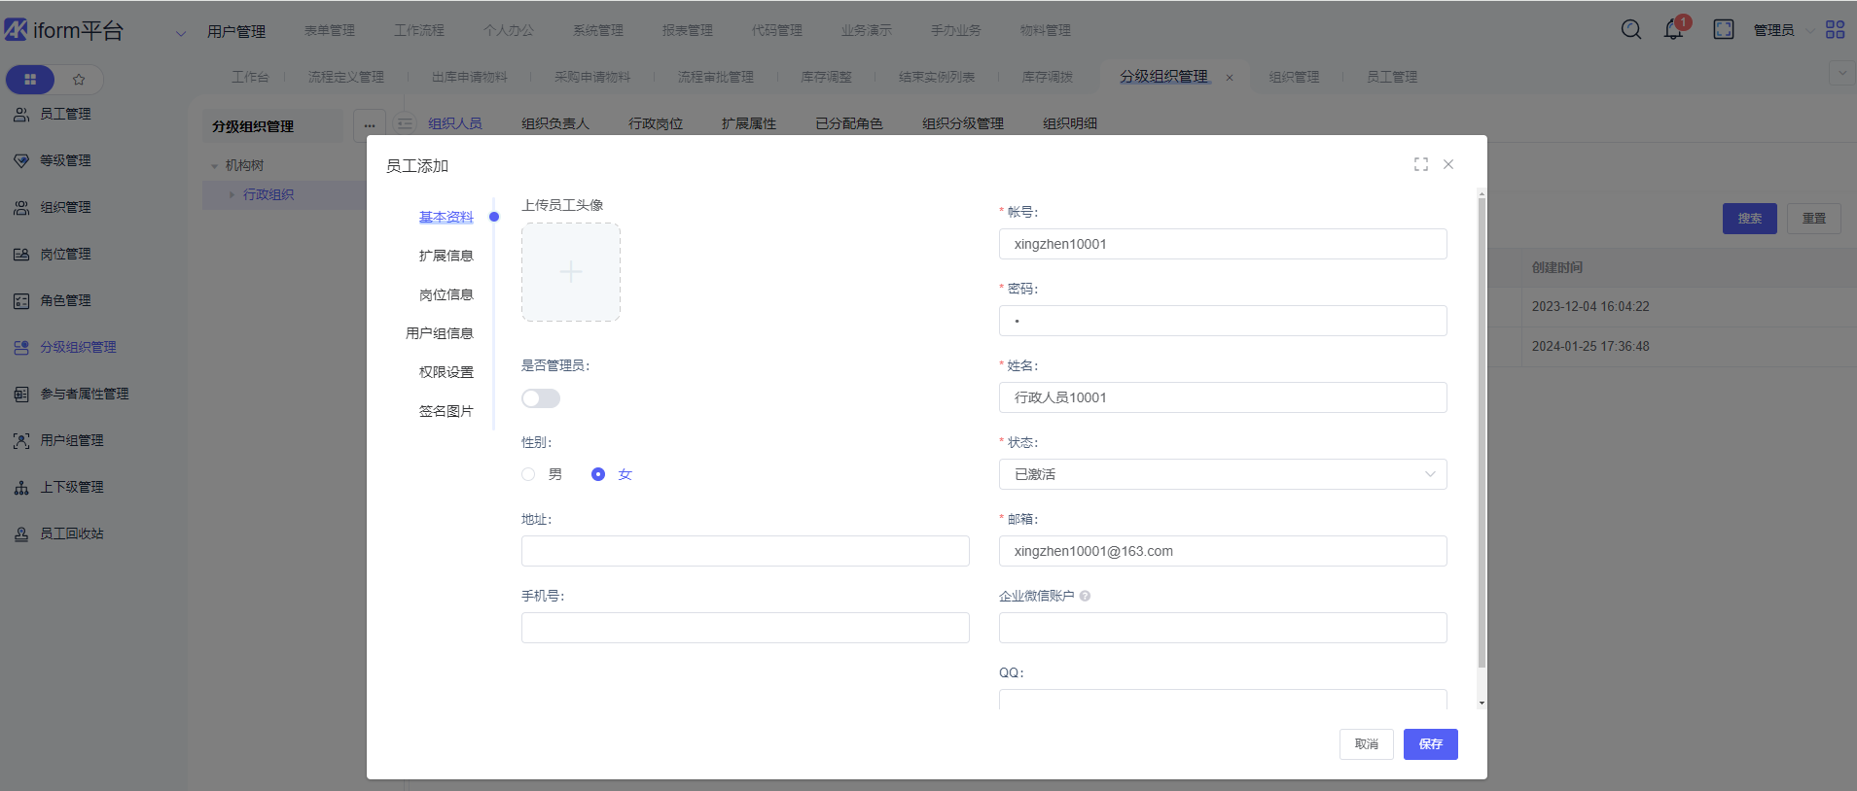Click the 取消 button
Viewport: 1857px width, 791px height.
coord(1366,744)
